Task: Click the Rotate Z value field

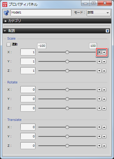Action: [x=28, y=108]
